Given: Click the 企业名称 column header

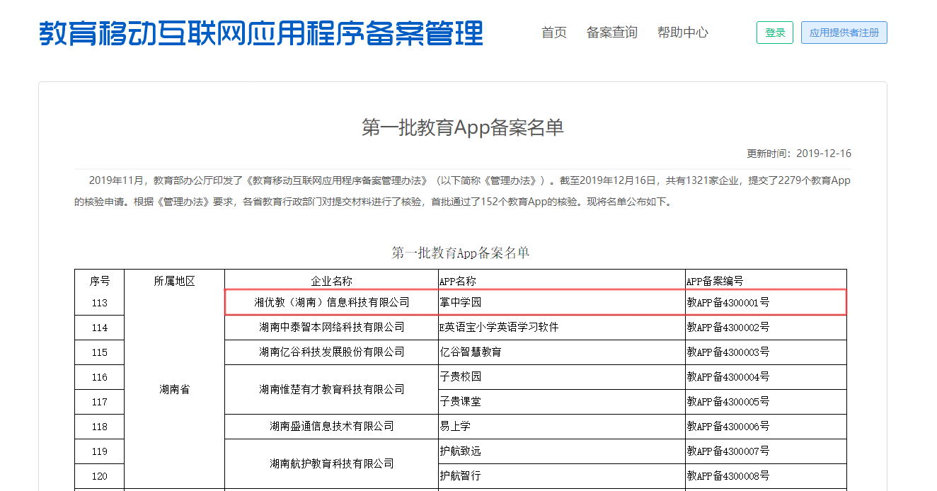Looking at the screenshot, I should pos(331,280).
